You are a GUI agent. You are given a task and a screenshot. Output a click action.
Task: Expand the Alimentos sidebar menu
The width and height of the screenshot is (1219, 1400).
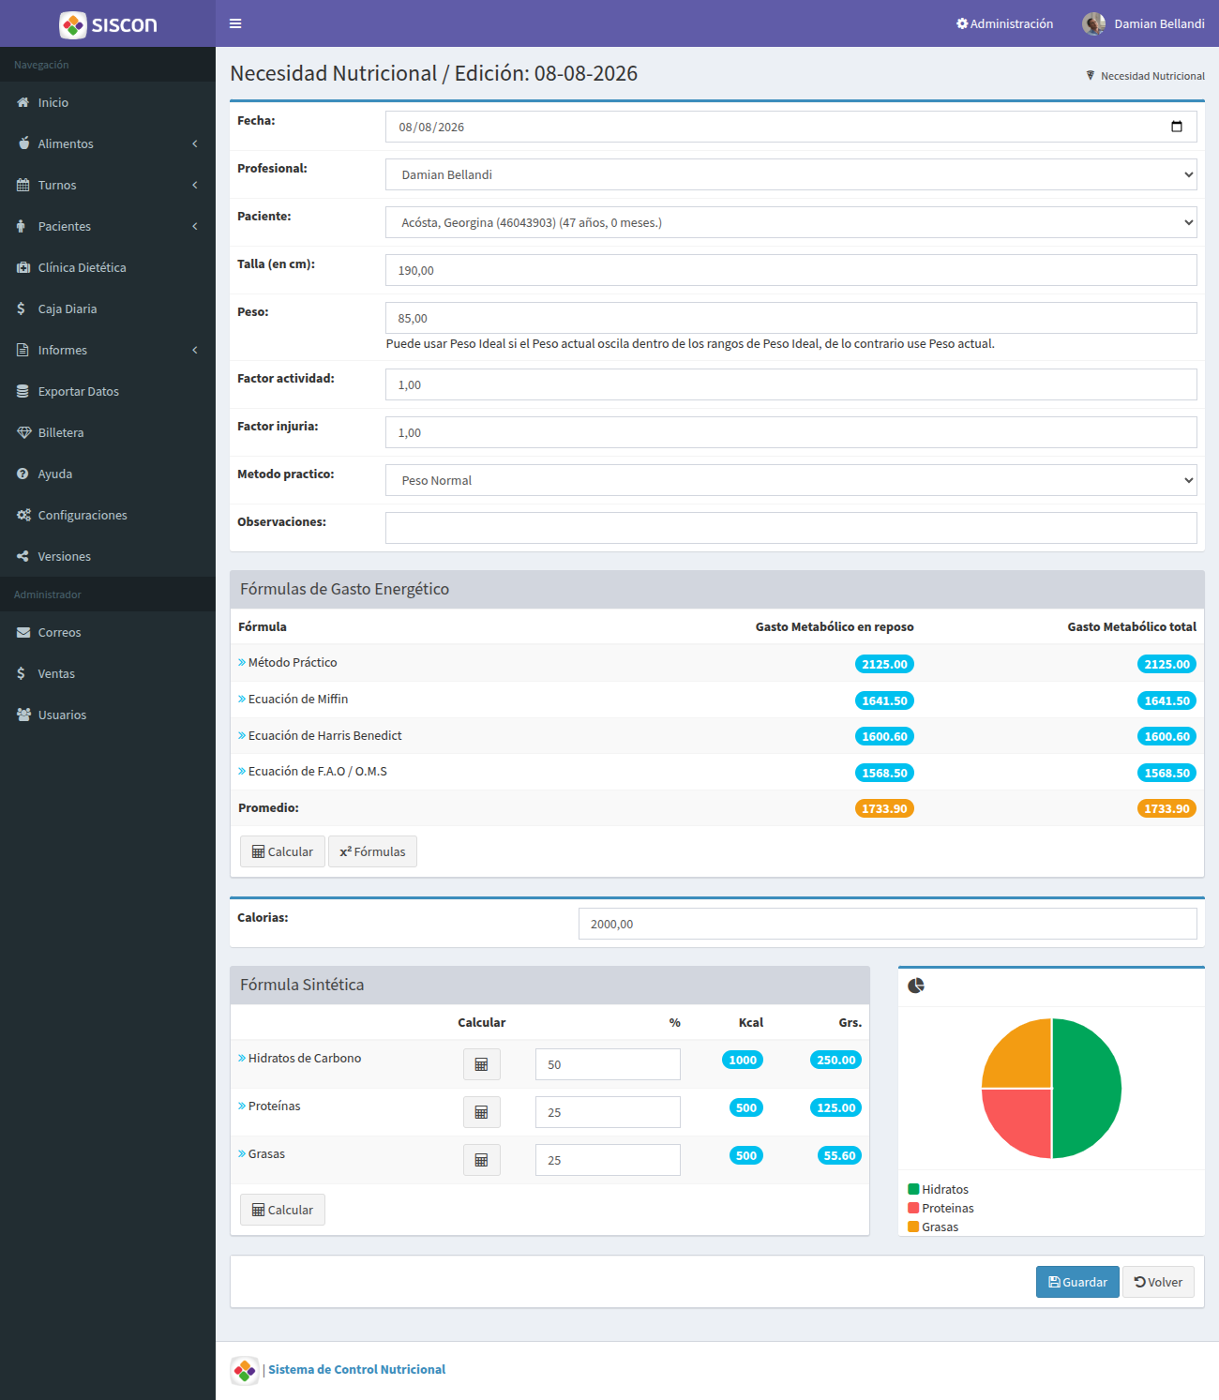108,143
